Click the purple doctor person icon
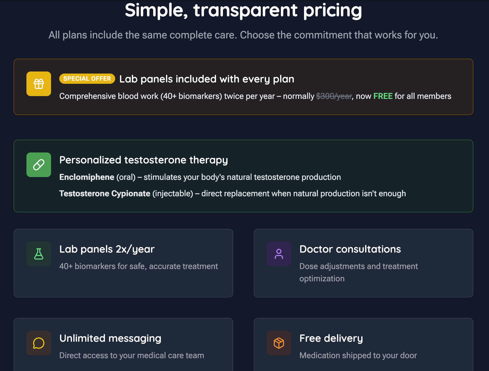 click(279, 254)
